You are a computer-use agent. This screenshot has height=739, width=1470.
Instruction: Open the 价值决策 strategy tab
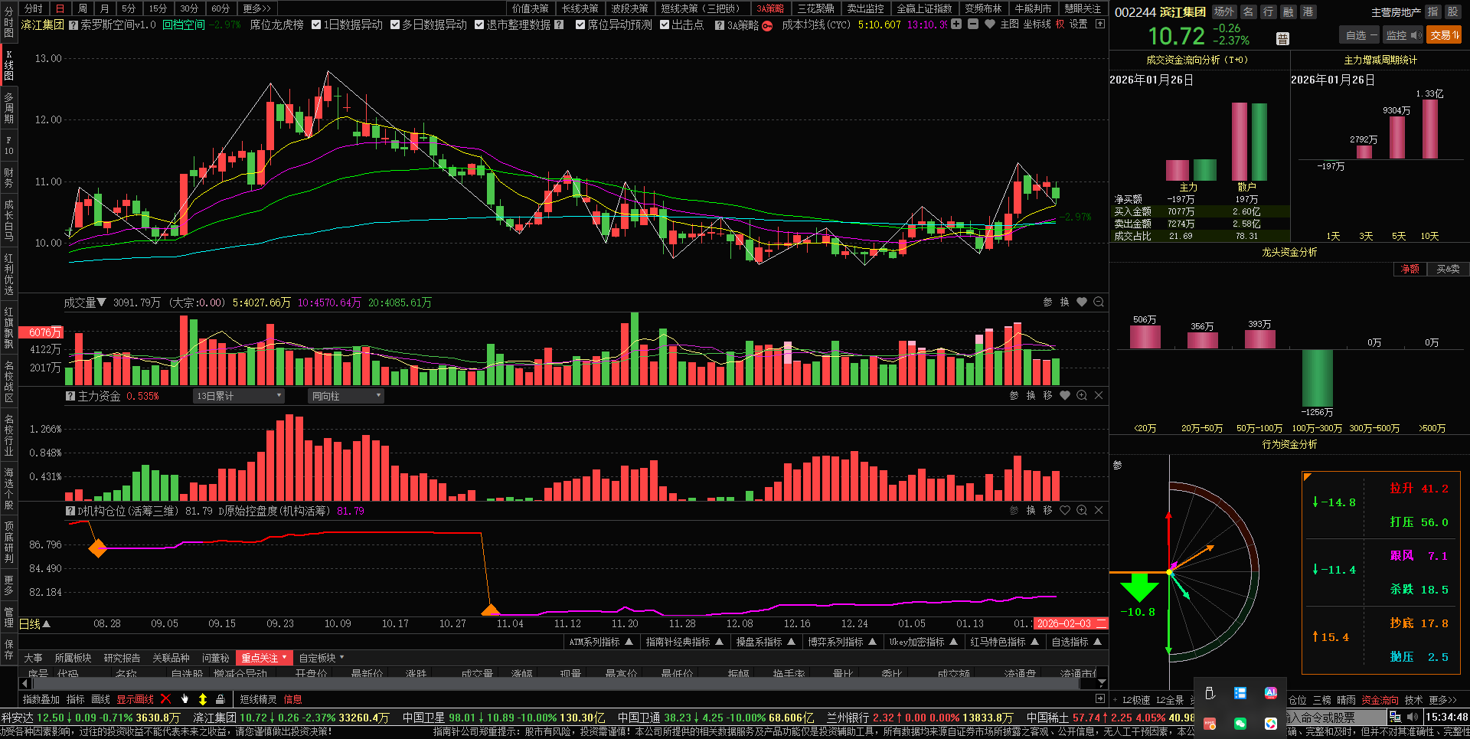pyautogui.click(x=531, y=8)
